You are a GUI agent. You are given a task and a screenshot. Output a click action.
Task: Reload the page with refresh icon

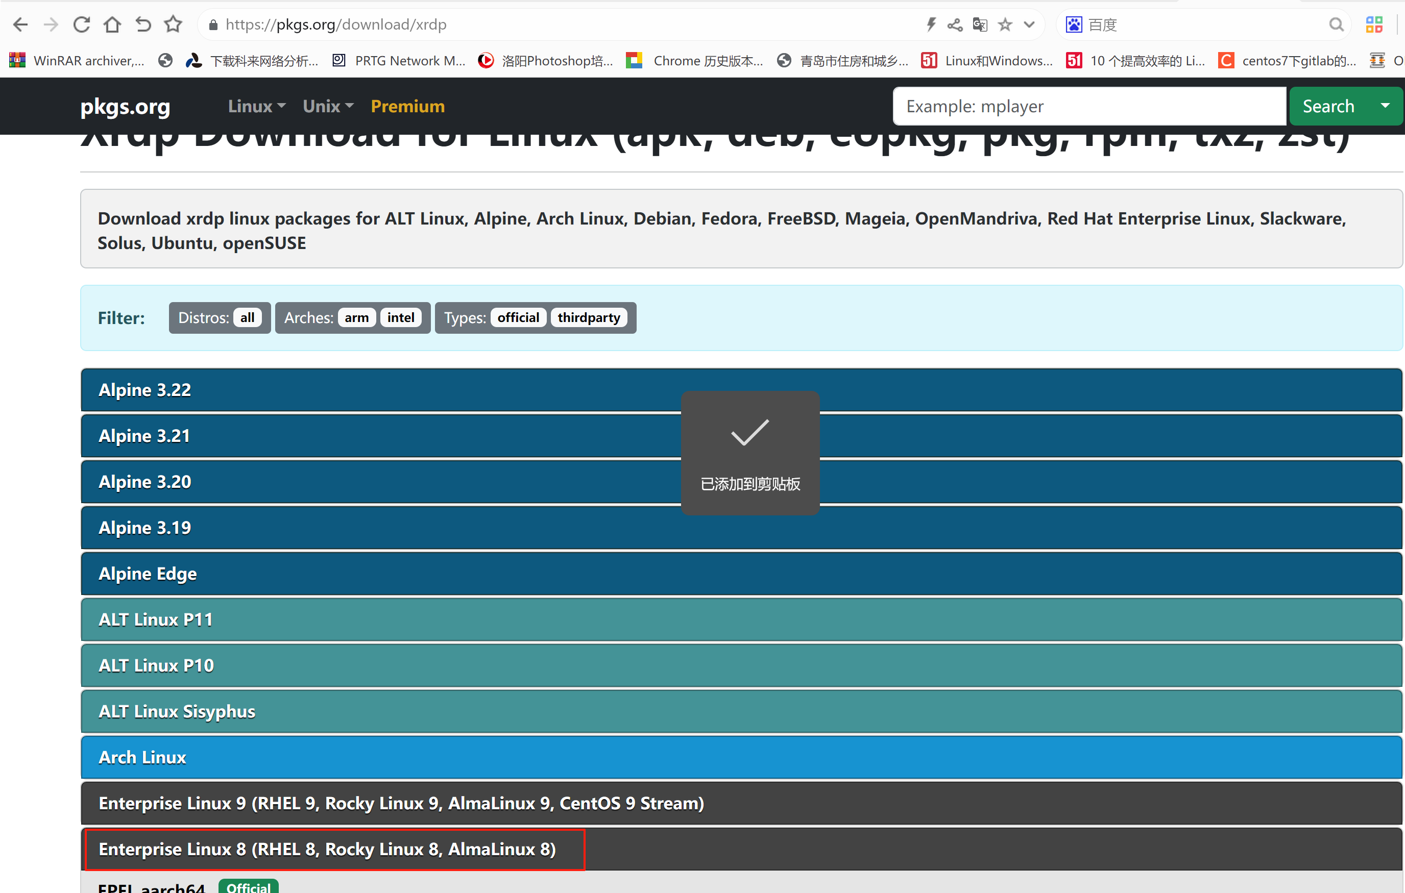click(x=81, y=24)
